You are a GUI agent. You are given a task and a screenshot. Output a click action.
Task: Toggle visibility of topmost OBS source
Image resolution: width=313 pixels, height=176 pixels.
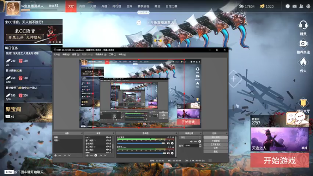(x=107, y=137)
